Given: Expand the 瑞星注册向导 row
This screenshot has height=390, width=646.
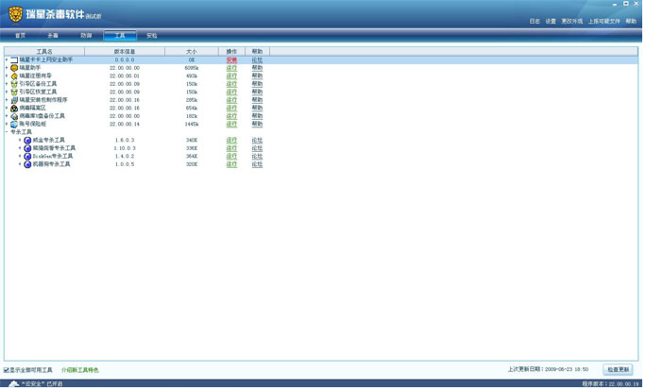Looking at the screenshot, I should [7, 76].
